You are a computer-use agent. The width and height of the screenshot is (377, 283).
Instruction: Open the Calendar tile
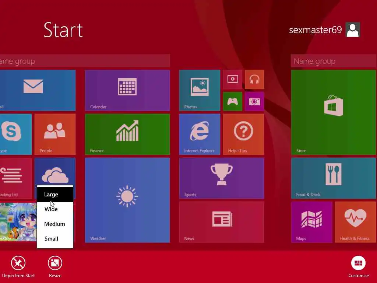(x=127, y=91)
